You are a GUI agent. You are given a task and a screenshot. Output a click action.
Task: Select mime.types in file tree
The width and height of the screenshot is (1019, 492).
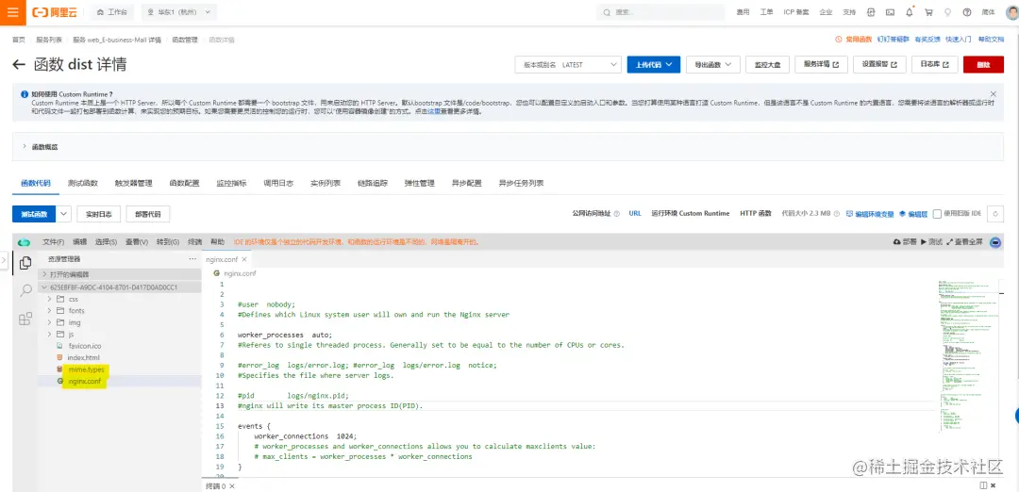(x=86, y=369)
